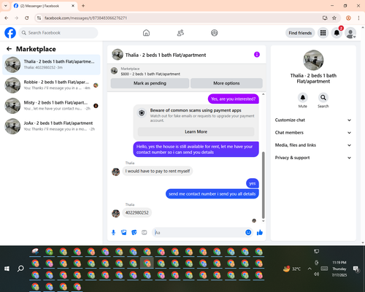Open a new browser tab
Viewport: 365px width, 292px height.
pos(83,6)
